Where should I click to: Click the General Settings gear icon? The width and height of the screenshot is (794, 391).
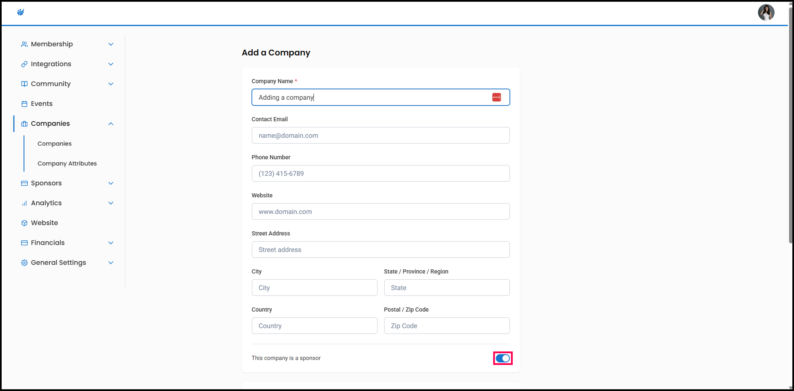24,263
